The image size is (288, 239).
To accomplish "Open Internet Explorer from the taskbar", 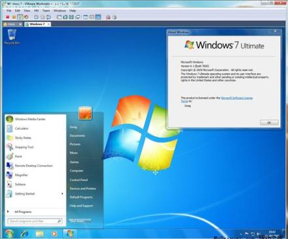I will (x=24, y=234).
